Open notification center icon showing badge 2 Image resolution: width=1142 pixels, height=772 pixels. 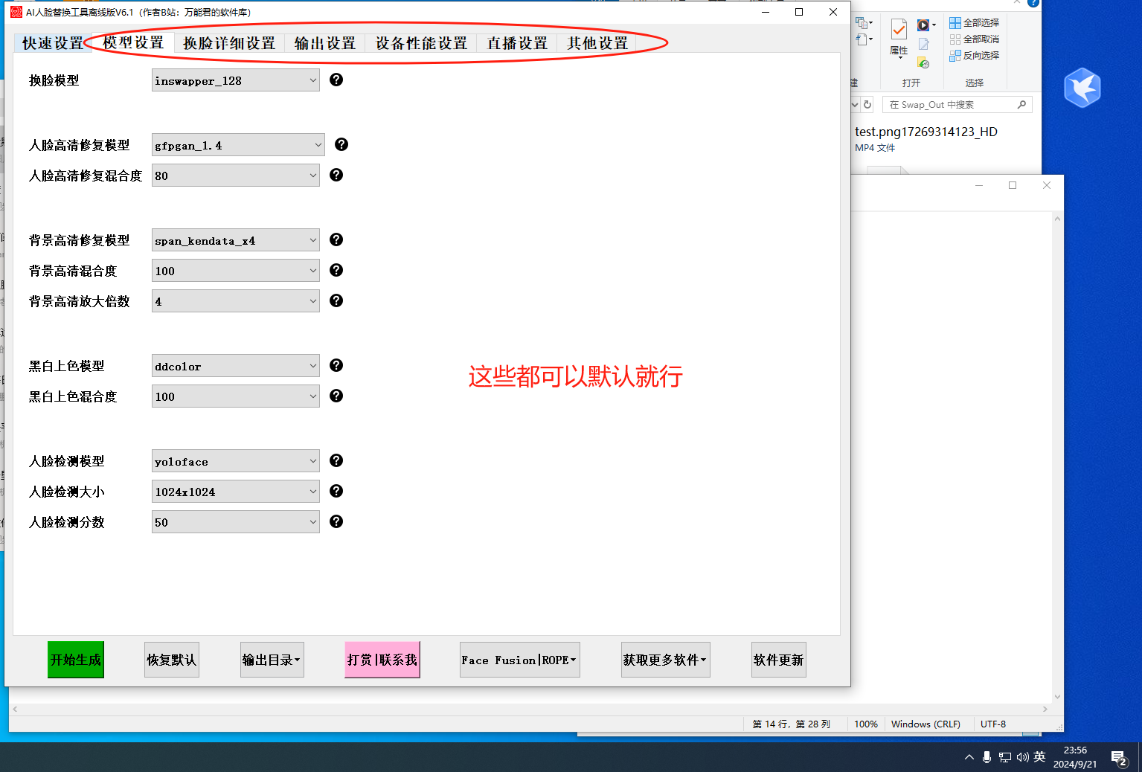click(x=1120, y=756)
